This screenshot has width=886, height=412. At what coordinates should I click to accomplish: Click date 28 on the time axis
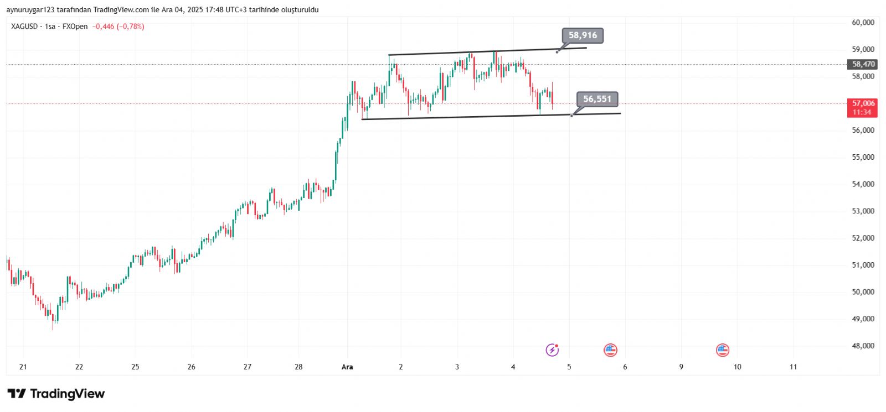pyautogui.click(x=298, y=367)
